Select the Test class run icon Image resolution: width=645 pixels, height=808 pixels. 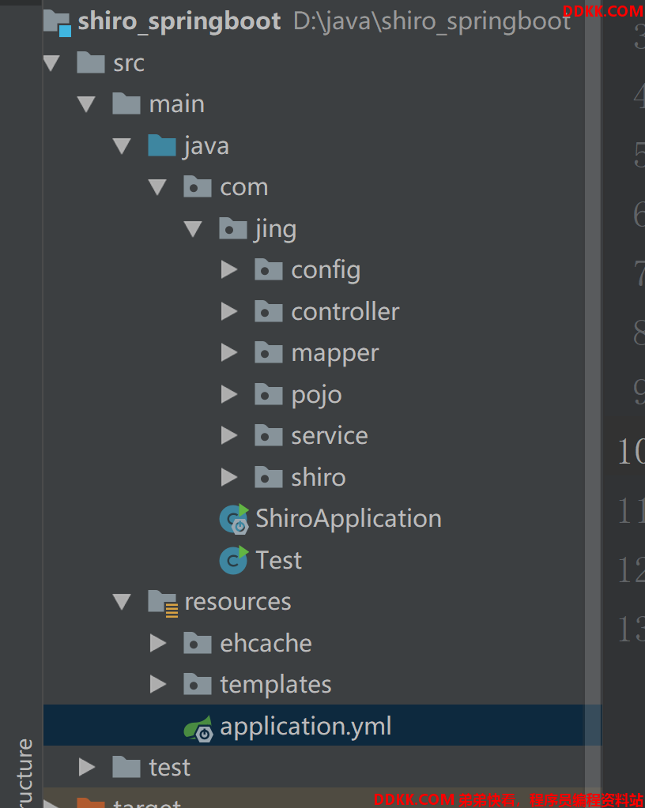(234, 560)
